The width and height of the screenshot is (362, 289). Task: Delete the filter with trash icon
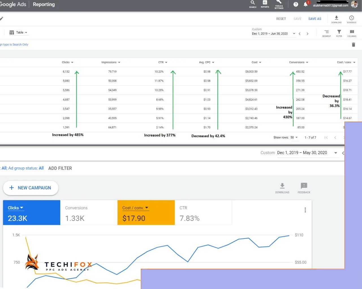click(x=353, y=45)
